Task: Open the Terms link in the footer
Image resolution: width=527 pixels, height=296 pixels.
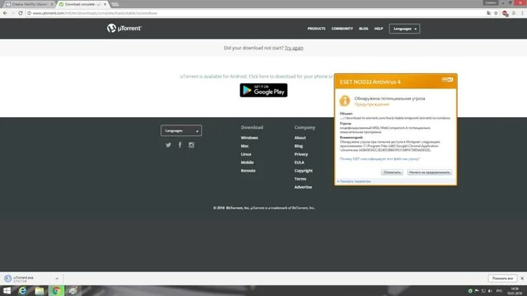Action: 300,179
